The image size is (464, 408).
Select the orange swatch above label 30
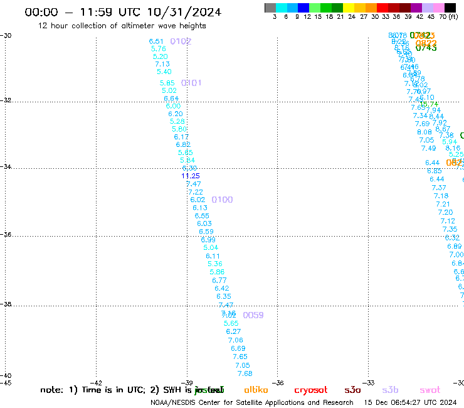pyautogui.click(x=371, y=8)
